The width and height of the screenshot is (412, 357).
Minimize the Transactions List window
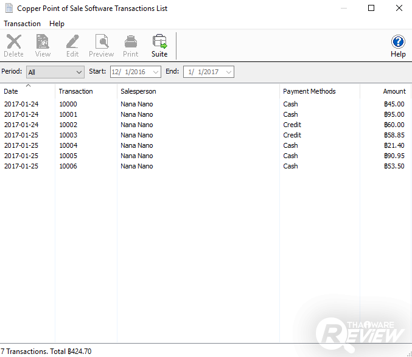(344, 8)
